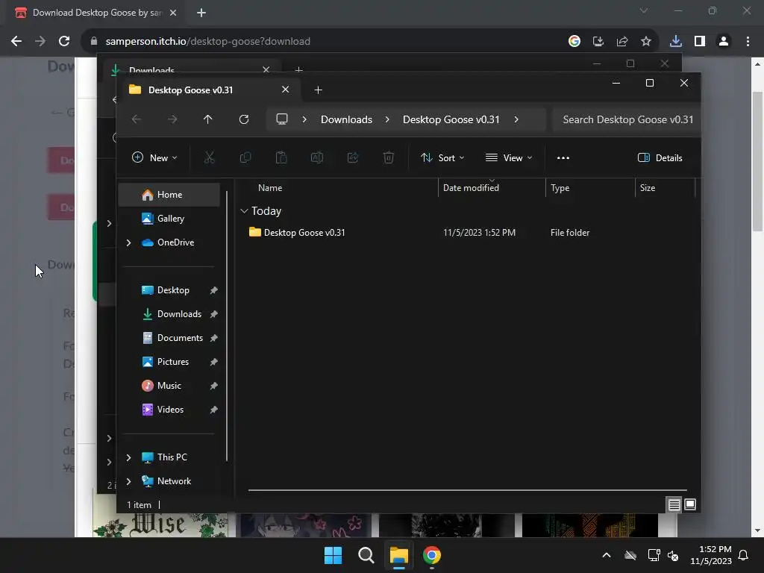Click chevron between Downloads and Desktop Goose breadcrumb
The height and width of the screenshot is (573, 764).
tap(387, 119)
